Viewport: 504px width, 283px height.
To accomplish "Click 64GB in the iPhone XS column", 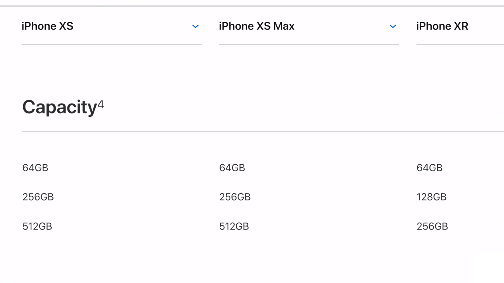I will click(35, 168).
